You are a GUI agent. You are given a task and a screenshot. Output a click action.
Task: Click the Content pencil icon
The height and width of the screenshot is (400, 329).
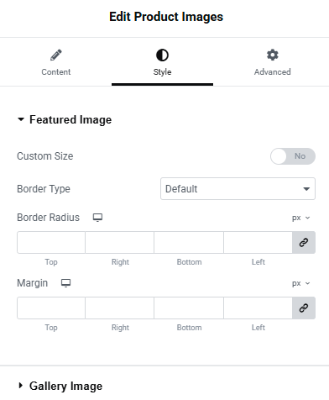(x=56, y=55)
